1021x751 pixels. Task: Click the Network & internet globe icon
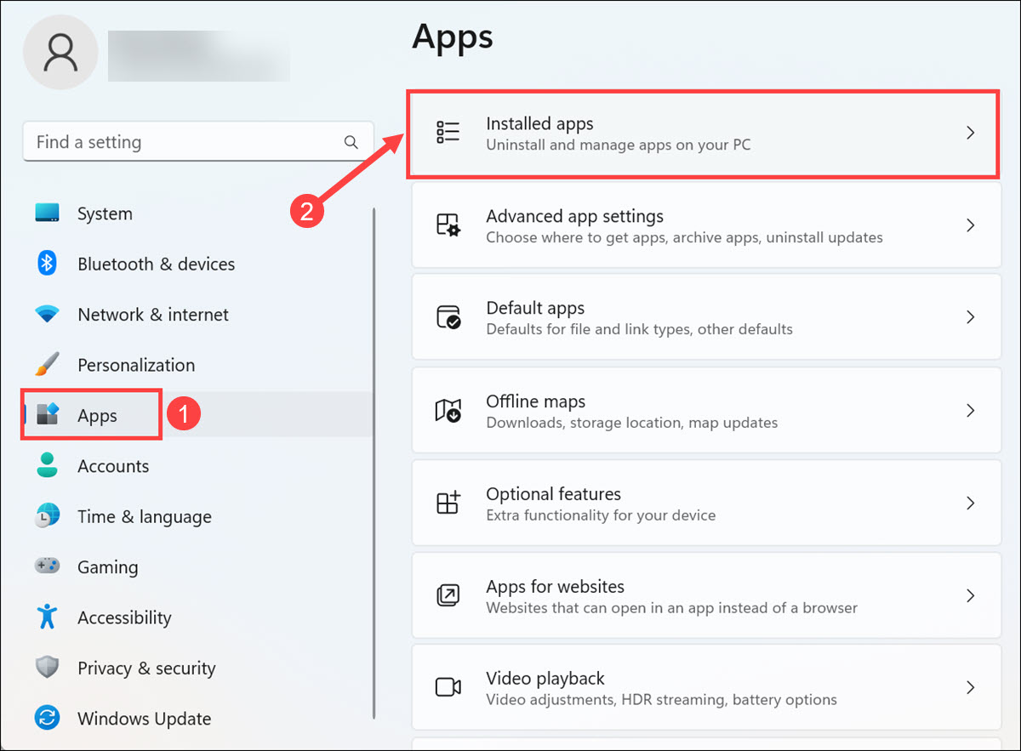[x=47, y=314]
